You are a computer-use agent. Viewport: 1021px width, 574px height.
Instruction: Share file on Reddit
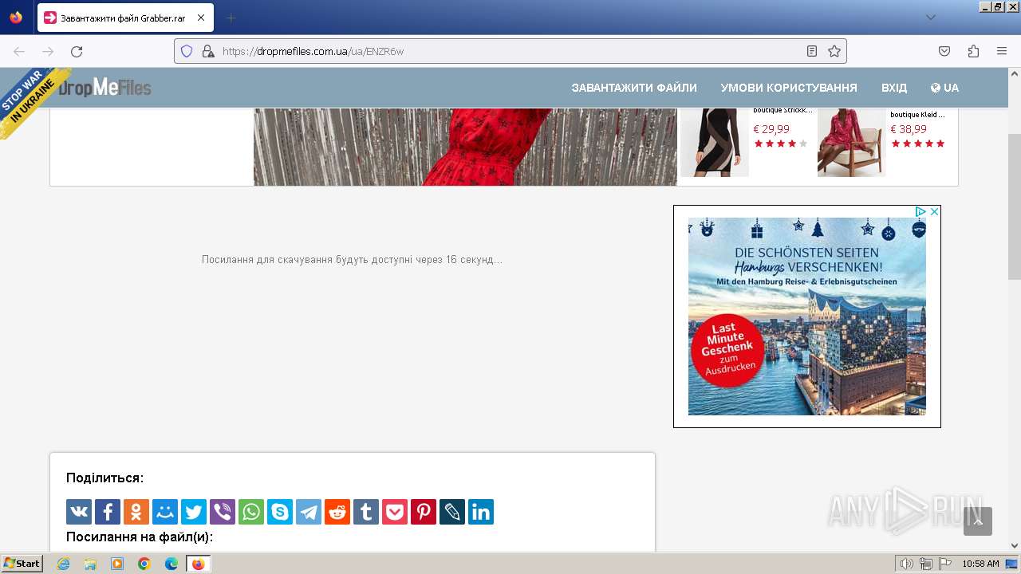[337, 512]
